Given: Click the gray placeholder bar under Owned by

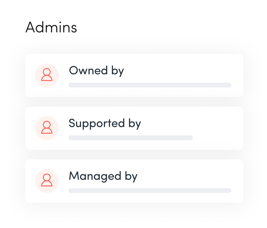Looking at the screenshot, I should (150, 85).
